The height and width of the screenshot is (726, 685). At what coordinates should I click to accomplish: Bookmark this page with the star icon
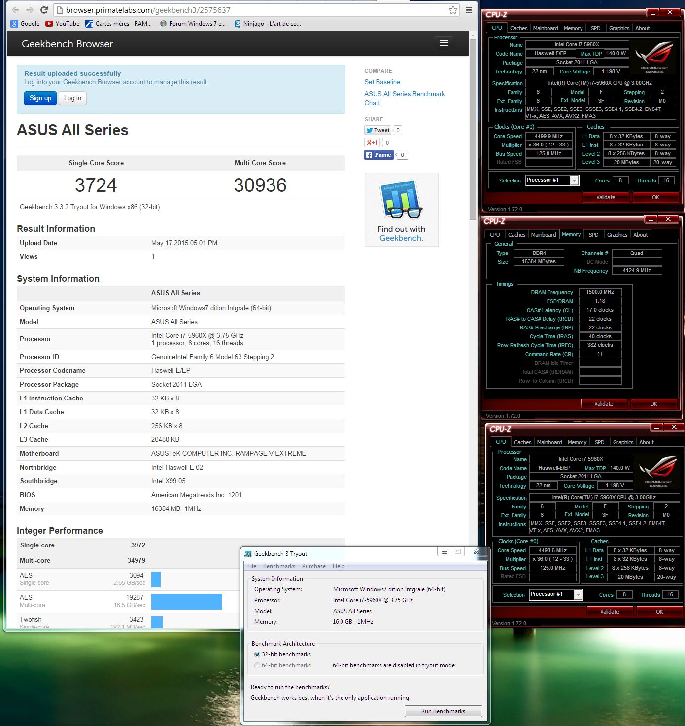point(453,10)
